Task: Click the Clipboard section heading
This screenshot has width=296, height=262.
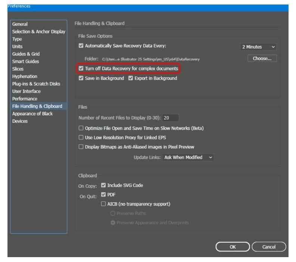Action: pyautogui.click(x=87, y=176)
